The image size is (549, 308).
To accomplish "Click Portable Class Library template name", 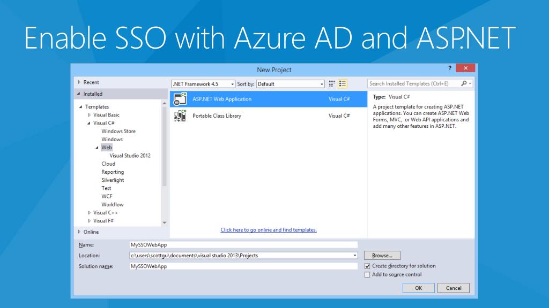I will [217, 116].
